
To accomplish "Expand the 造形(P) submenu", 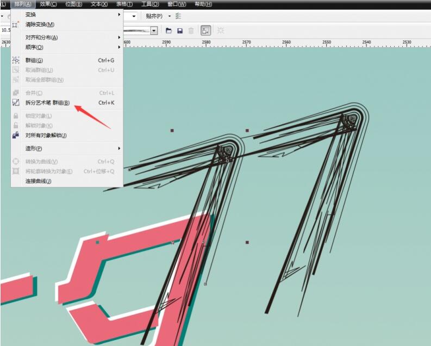I will [x=67, y=148].
